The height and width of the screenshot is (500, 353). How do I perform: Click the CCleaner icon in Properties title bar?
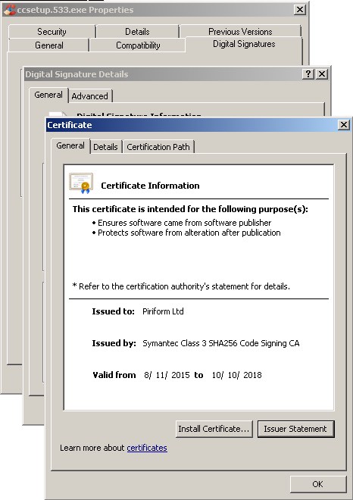[10, 10]
